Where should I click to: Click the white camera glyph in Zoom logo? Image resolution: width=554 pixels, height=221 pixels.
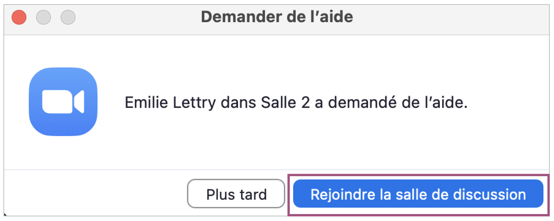click(63, 102)
